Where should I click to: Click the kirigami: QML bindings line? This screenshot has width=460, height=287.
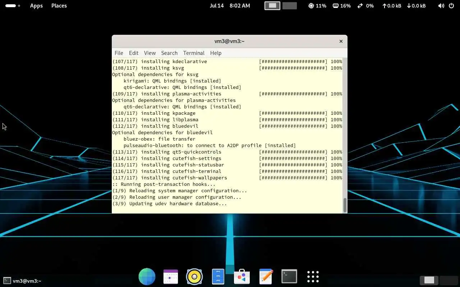[172, 81]
